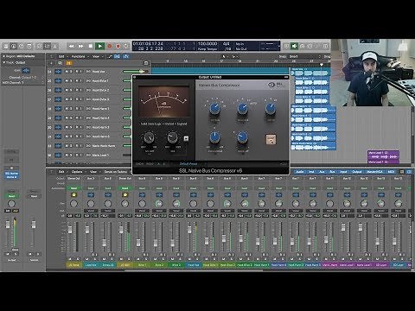Add a new track with plus button
Image resolution: width=415 pixels, height=311 pixels.
tap(51, 63)
